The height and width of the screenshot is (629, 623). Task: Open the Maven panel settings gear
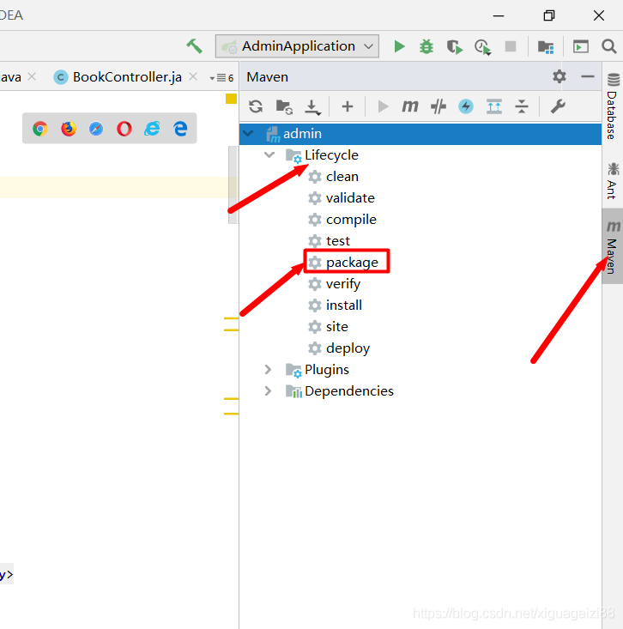click(559, 76)
